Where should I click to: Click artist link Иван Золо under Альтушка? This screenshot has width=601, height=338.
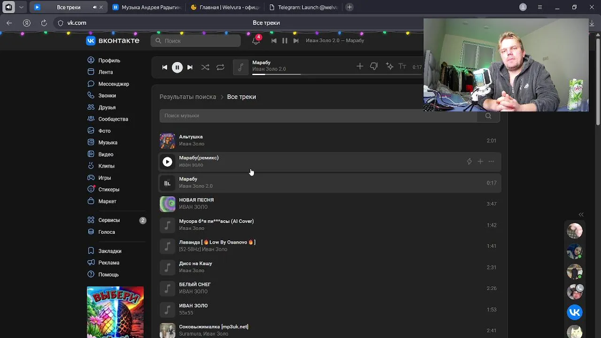[192, 144]
